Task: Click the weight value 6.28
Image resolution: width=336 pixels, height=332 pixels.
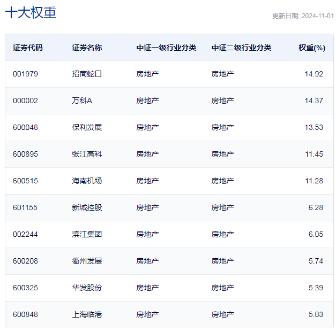Action: [316, 207]
